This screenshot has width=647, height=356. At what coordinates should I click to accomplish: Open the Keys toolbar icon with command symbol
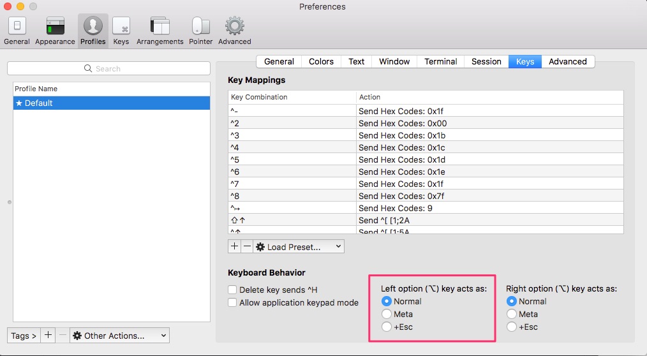tap(121, 31)
